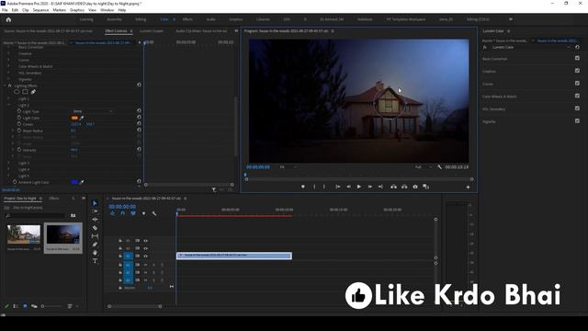Play the Program monitor
Screen dimensions: 588x331
[359, 187]
